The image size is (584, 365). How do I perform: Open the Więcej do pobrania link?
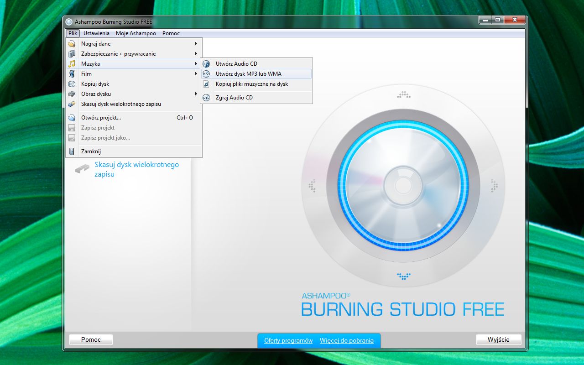[347, 341]
